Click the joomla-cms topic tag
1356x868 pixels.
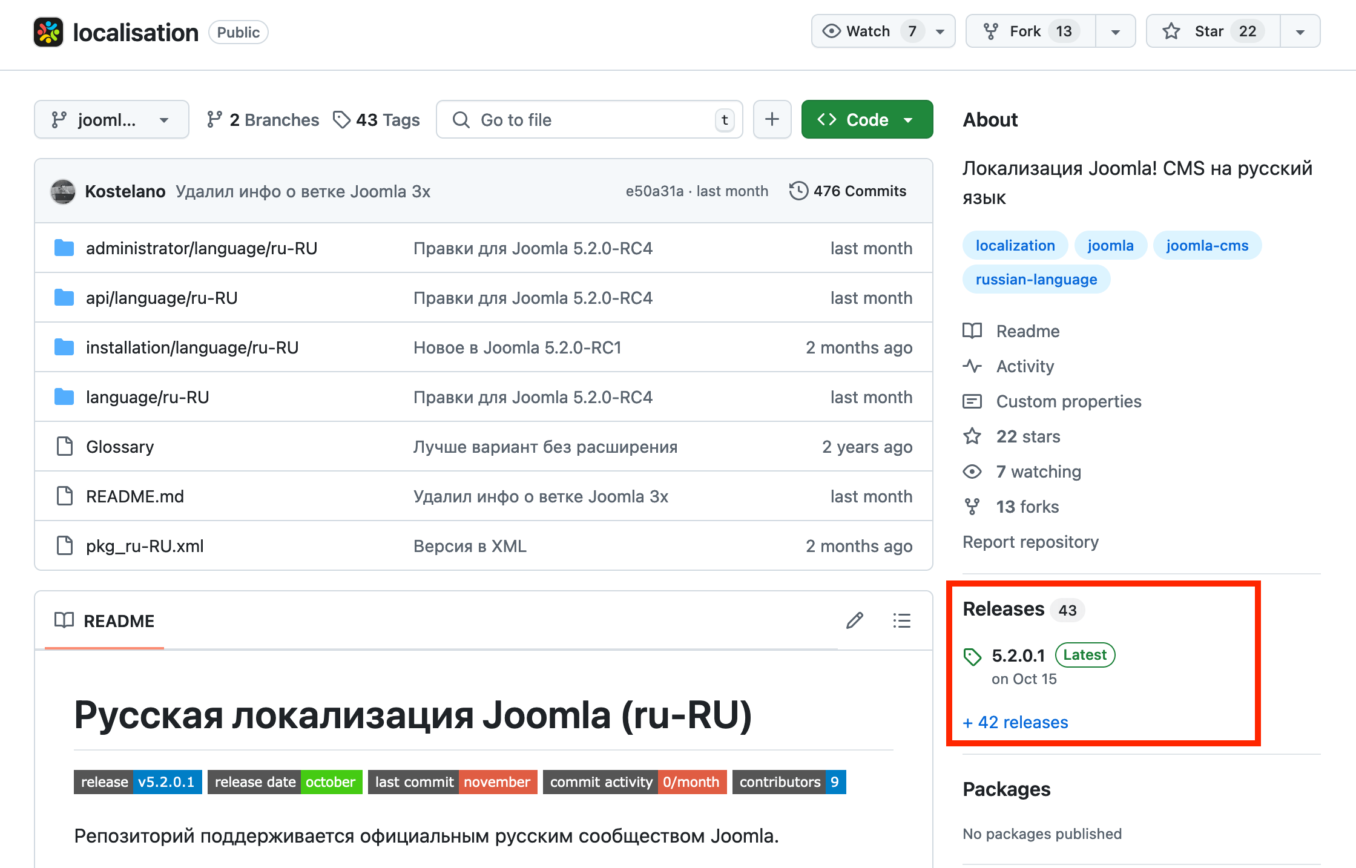[x=1207, y=245]
